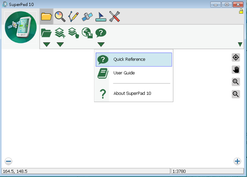This screenshot has width=247, height=177.
Task: Open the User Guide menu entry
Action: (x=134, y=73)
